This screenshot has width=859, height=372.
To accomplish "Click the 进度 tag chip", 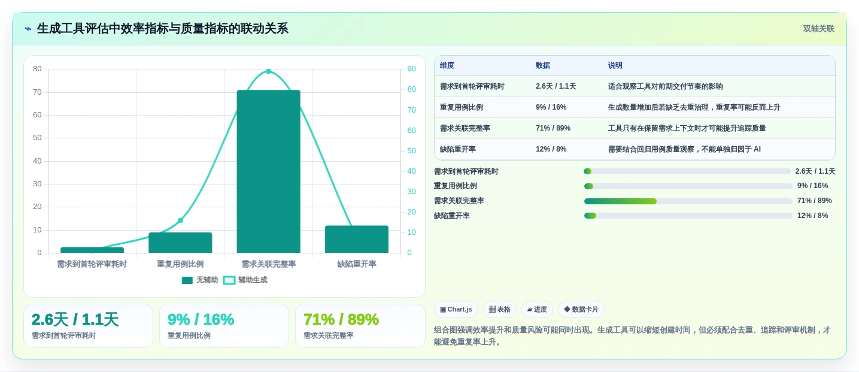I will point(537,309).
